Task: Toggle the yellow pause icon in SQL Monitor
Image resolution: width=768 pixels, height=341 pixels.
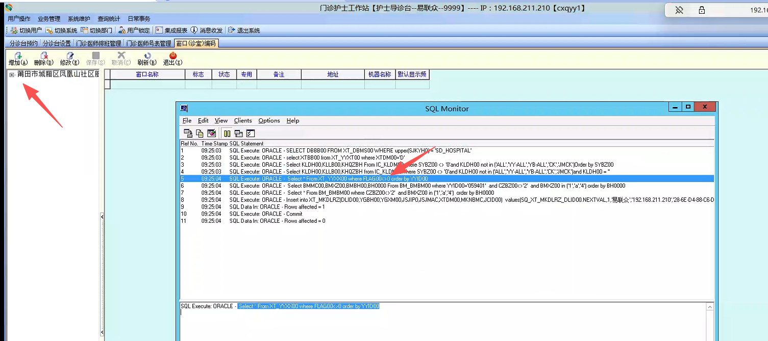Action: pyautogui.click(x=227, y=134)
